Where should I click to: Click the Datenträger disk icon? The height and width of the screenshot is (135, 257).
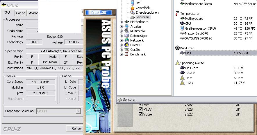(x=127, y=36)
